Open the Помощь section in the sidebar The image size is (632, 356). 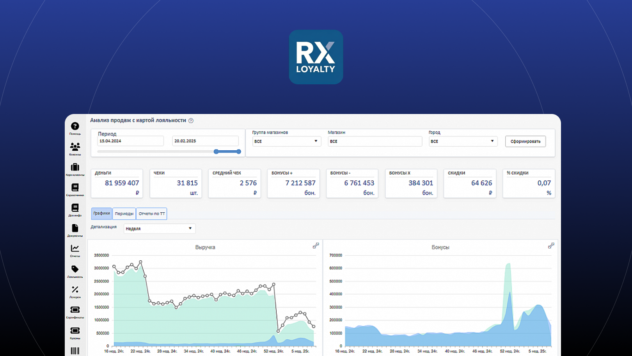(75, 126)
